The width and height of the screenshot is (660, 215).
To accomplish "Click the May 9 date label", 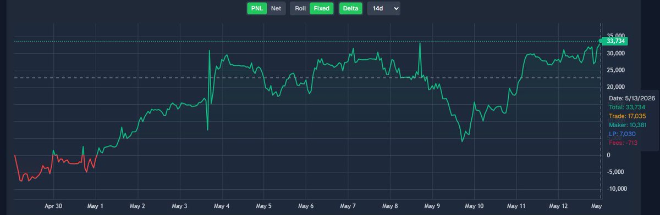I will click(432, 206).
